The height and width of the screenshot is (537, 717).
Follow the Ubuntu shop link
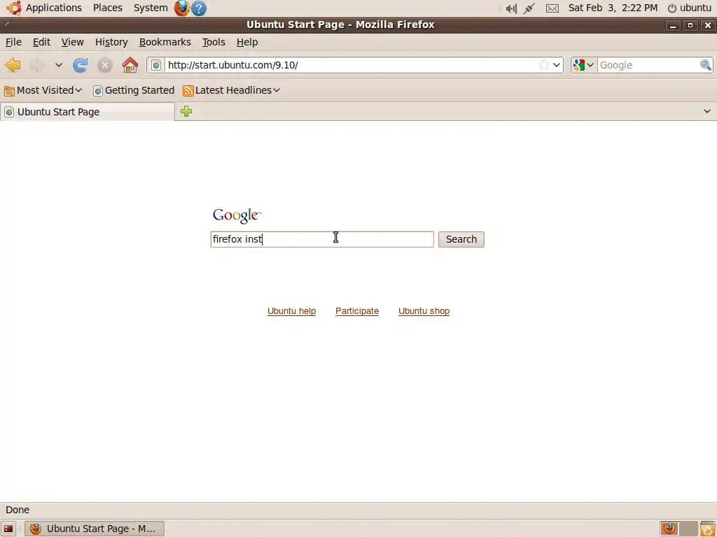pyautogui.click(x=424, y=311)
